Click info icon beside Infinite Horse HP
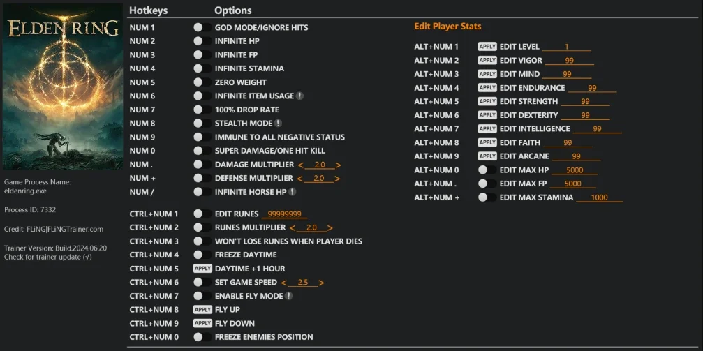 click(x=292, y=192)
